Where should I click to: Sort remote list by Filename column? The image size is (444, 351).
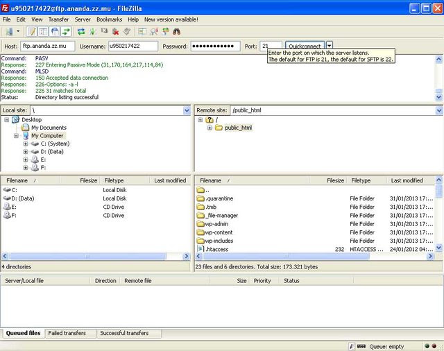(251, 180)
